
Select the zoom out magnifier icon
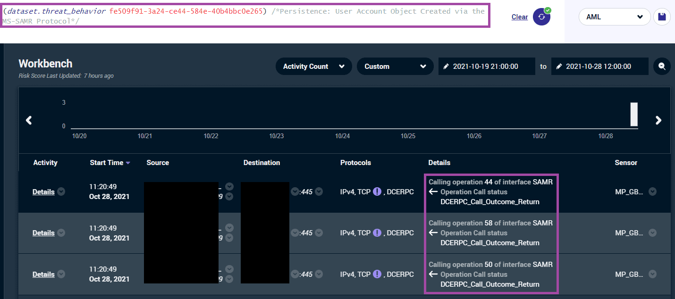[661, 66]
